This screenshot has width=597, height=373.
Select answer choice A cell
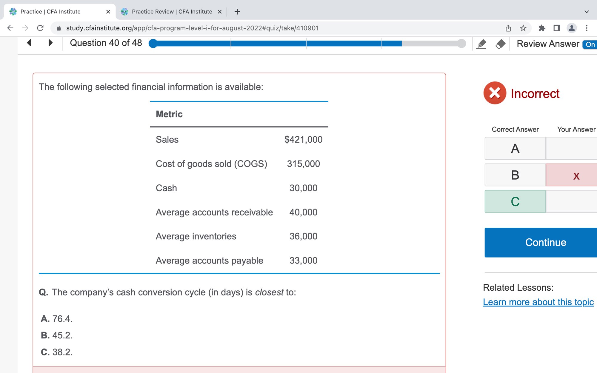tap(515, 149)
